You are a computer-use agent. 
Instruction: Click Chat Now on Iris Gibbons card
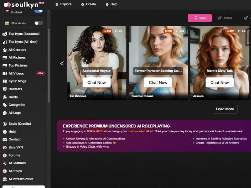pos(97,82)
